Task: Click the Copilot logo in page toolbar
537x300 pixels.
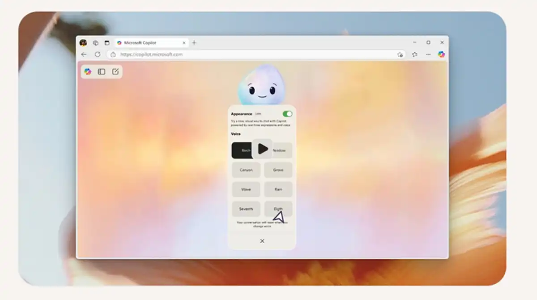Action: [x=88, y=72]
